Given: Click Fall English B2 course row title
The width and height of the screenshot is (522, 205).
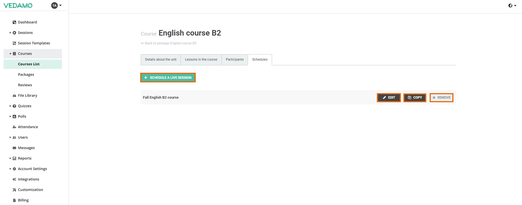Looking at the screenshot, I should (x=161, y=98).
